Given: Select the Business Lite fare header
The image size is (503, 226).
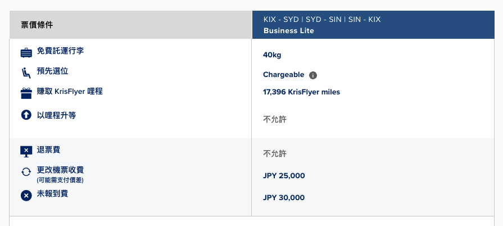Looking at the screenshot, I should click(x=289, y=31).
